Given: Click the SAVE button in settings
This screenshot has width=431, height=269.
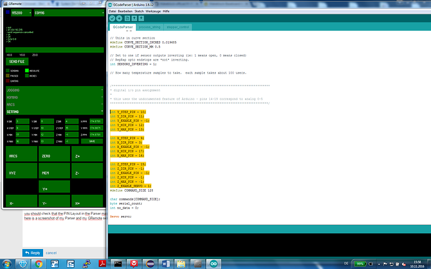Looking at the screenshot, I should pyautogui.click(x=92, y=141).
